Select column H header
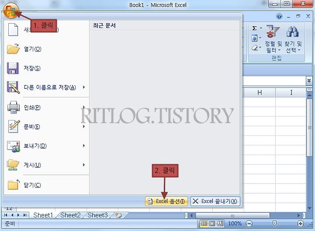The width and height of the screenshot is (315, 231). point(259,92)
